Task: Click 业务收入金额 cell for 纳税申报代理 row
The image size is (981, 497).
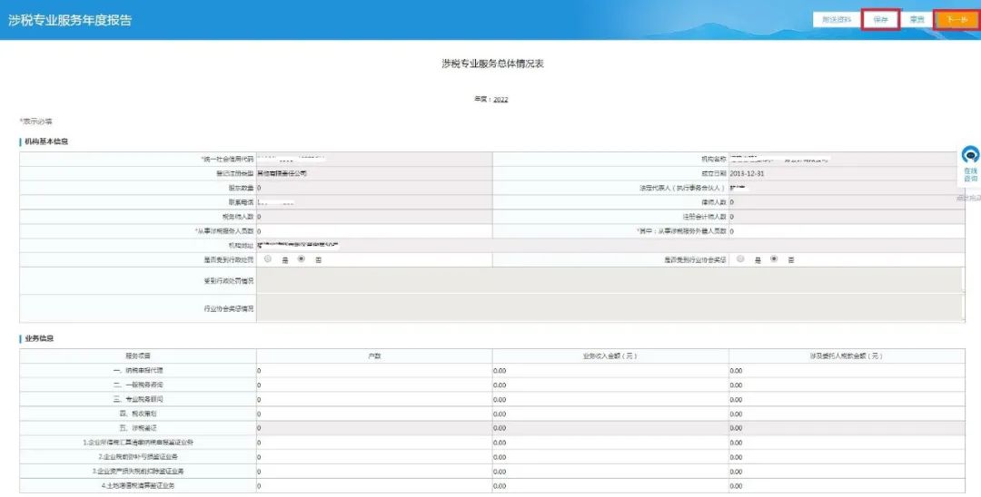Action: click(x=610, y=370)
